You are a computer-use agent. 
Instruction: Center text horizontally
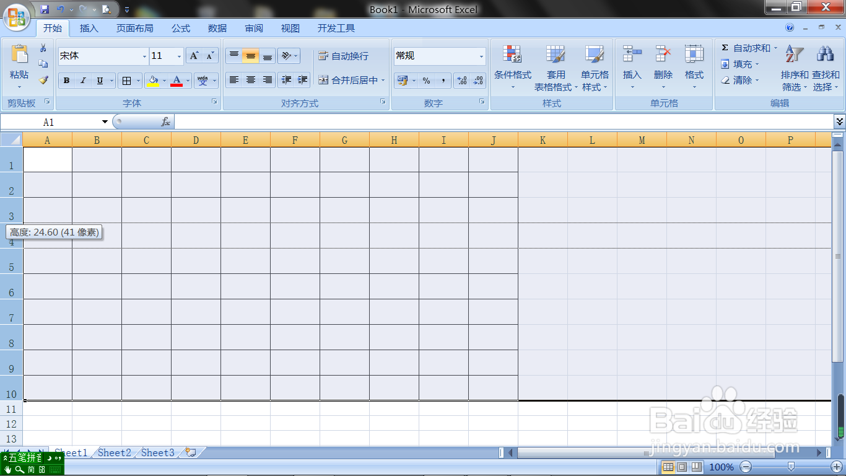250,80
